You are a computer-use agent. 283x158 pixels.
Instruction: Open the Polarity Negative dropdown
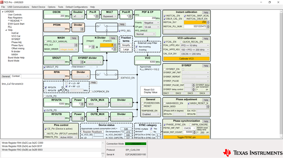coord(151,23)
